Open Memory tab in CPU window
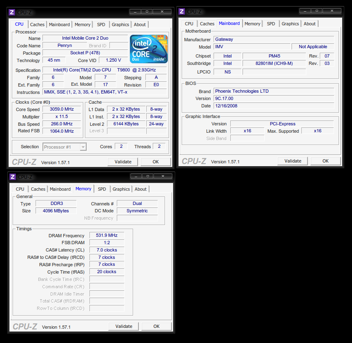This screenshot has width=352, height=343. [82, 24]
